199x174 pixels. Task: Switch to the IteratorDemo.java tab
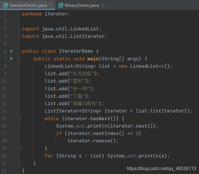click(x=28, y=5)
